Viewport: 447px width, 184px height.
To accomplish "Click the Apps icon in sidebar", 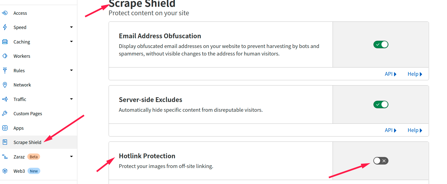I will coord(5,128).
